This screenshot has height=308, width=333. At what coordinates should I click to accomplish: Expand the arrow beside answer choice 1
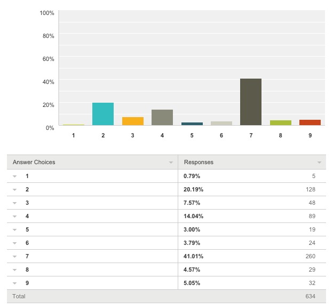coord(14,176)
